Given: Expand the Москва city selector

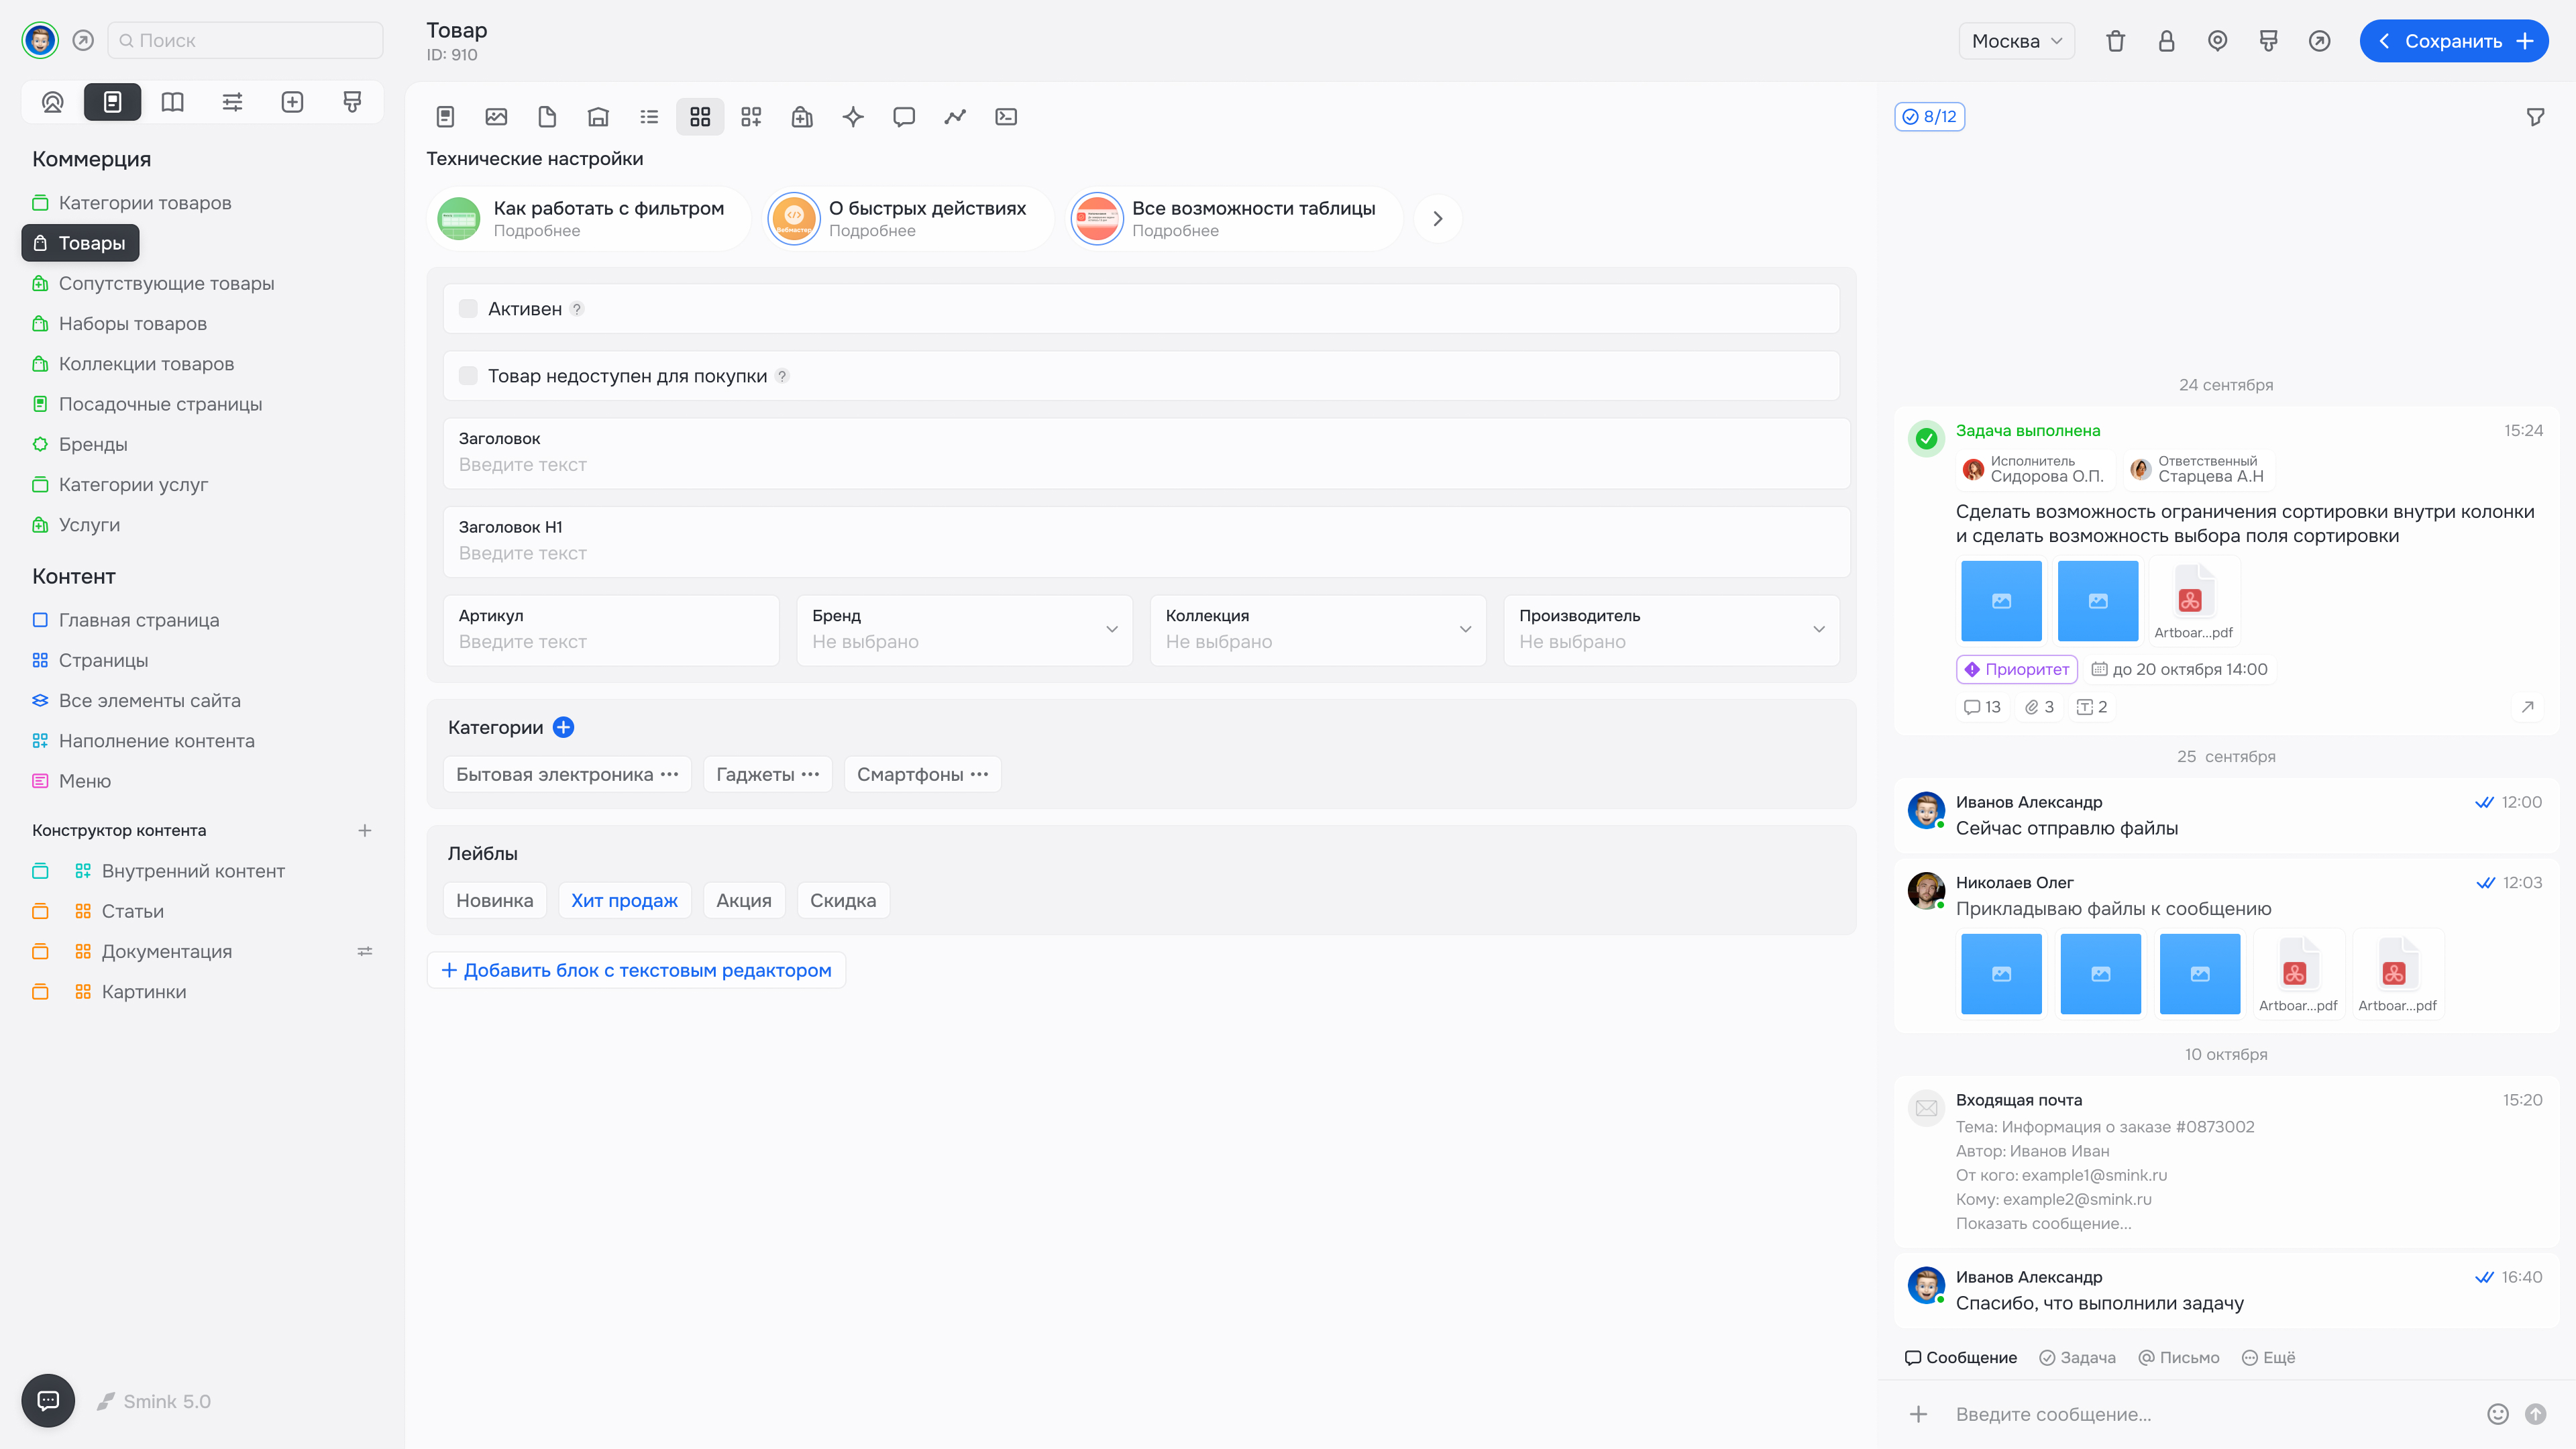Looking at the screenshot, I should click(2016, 41).
